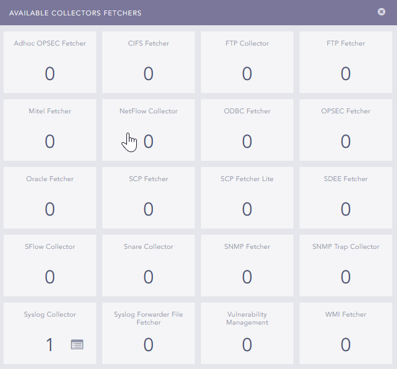Screen dimensions: 397x369
Task: Click the Syslog Collector count of 1
Action: [x=49, y=344]
